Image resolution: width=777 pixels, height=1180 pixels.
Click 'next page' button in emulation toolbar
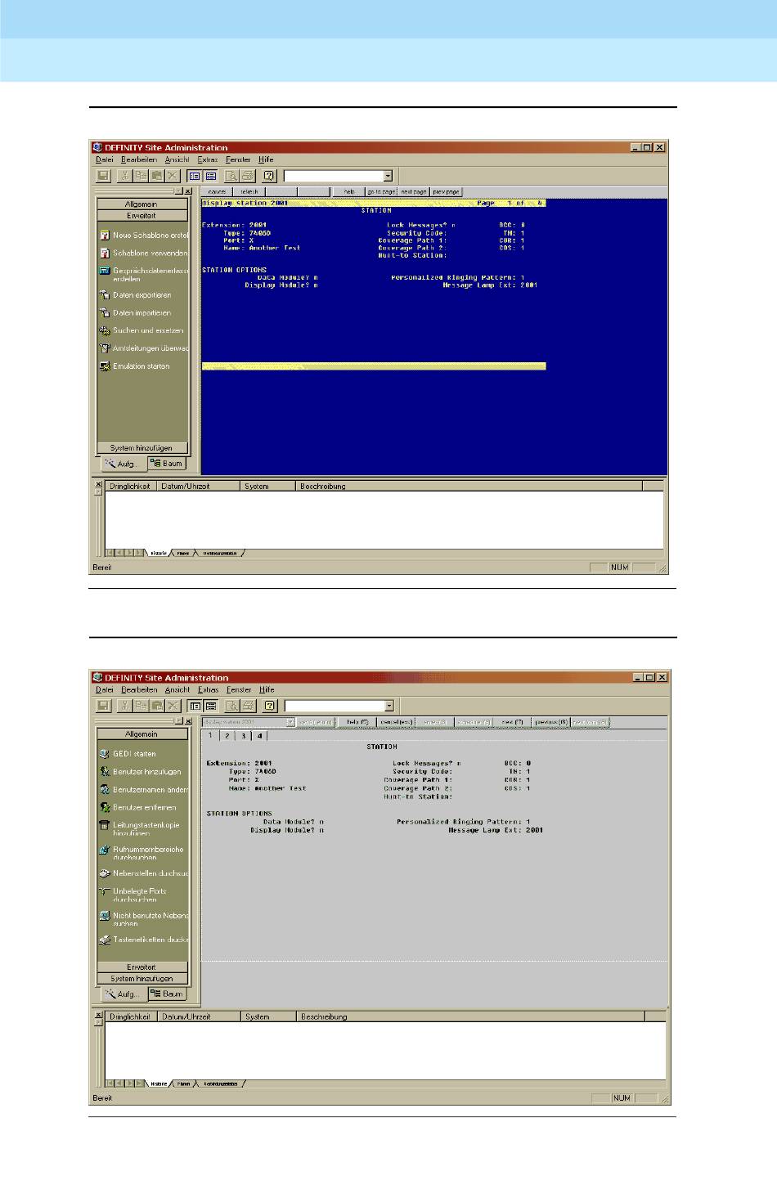[414, 192]
